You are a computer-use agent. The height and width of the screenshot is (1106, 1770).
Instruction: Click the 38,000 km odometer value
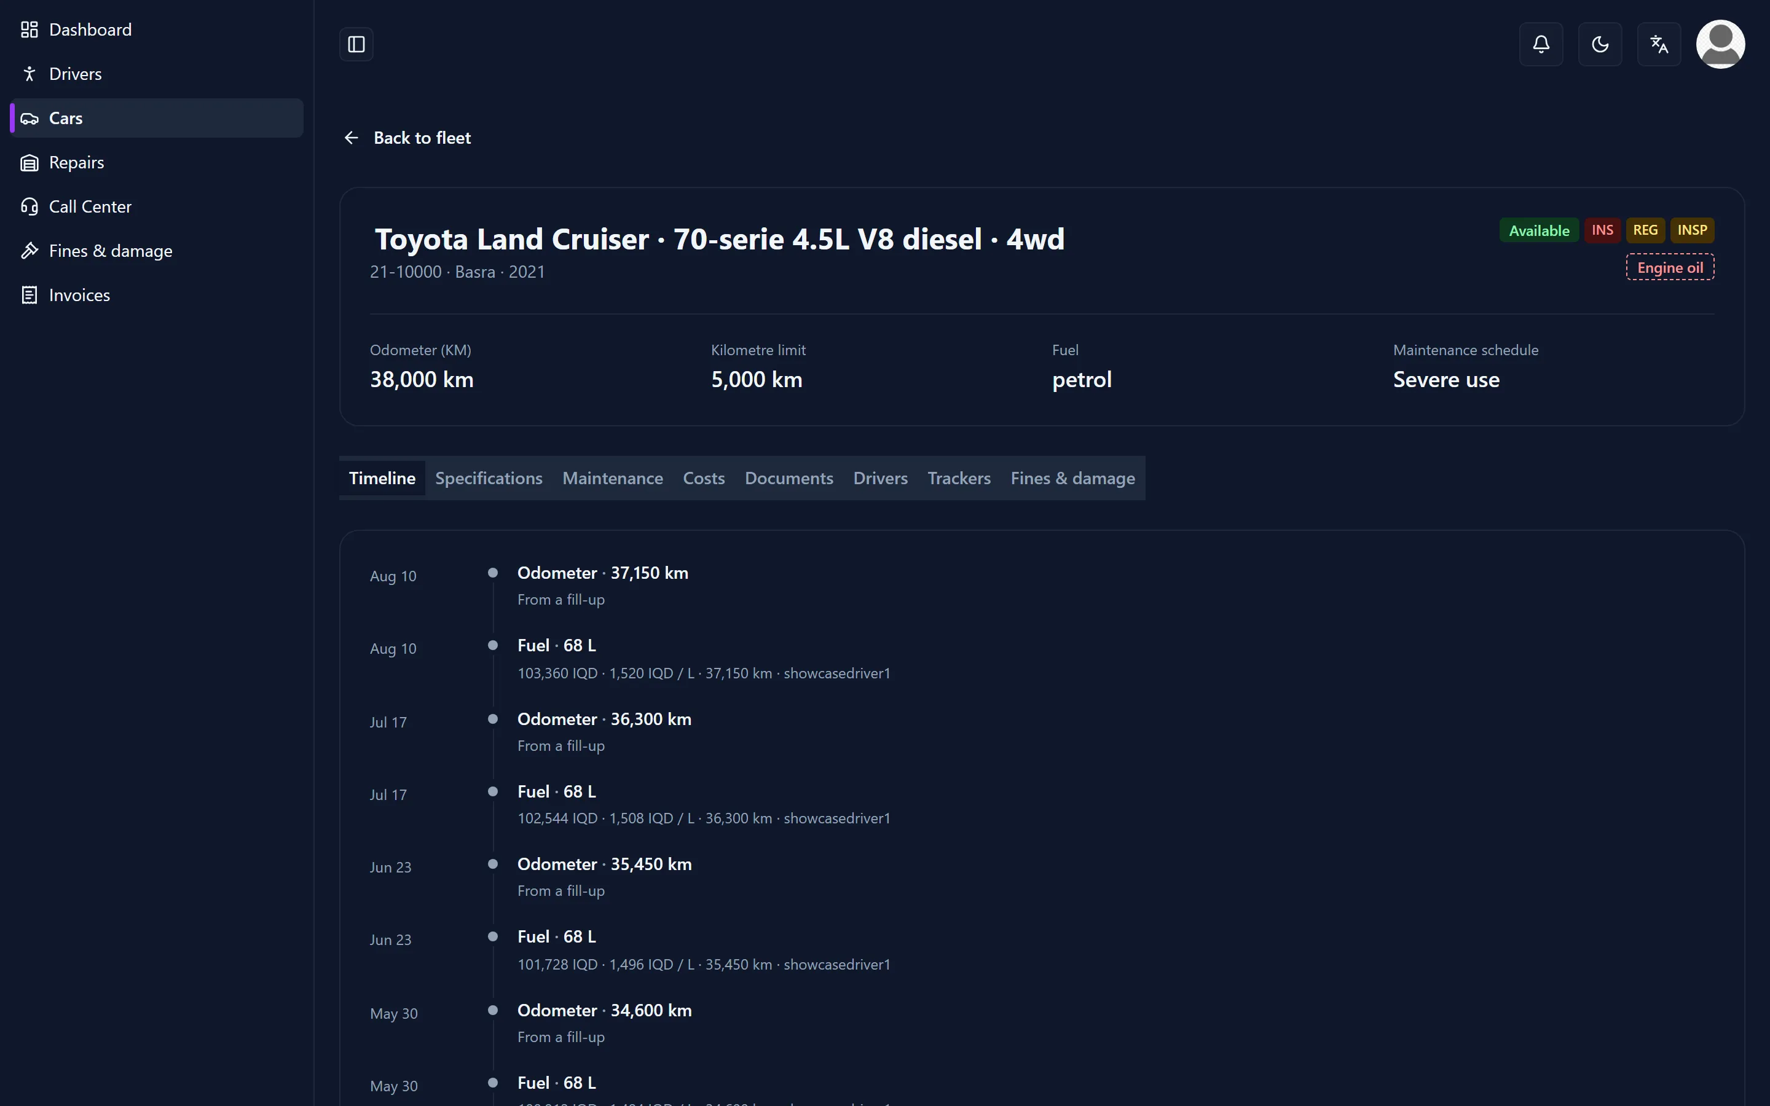(421, 380)
